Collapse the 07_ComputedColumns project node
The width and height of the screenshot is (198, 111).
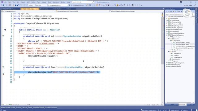(166, 35)
